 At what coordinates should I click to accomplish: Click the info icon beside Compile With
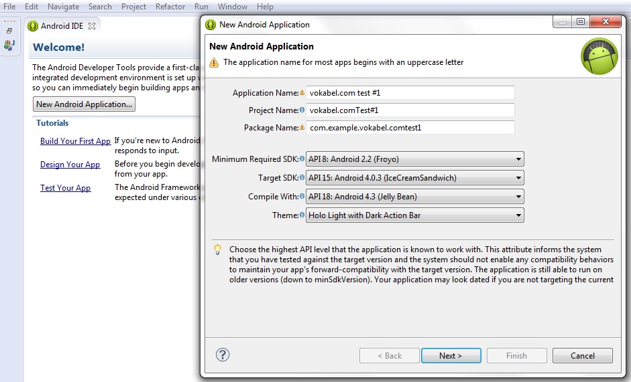click(302, 196)
